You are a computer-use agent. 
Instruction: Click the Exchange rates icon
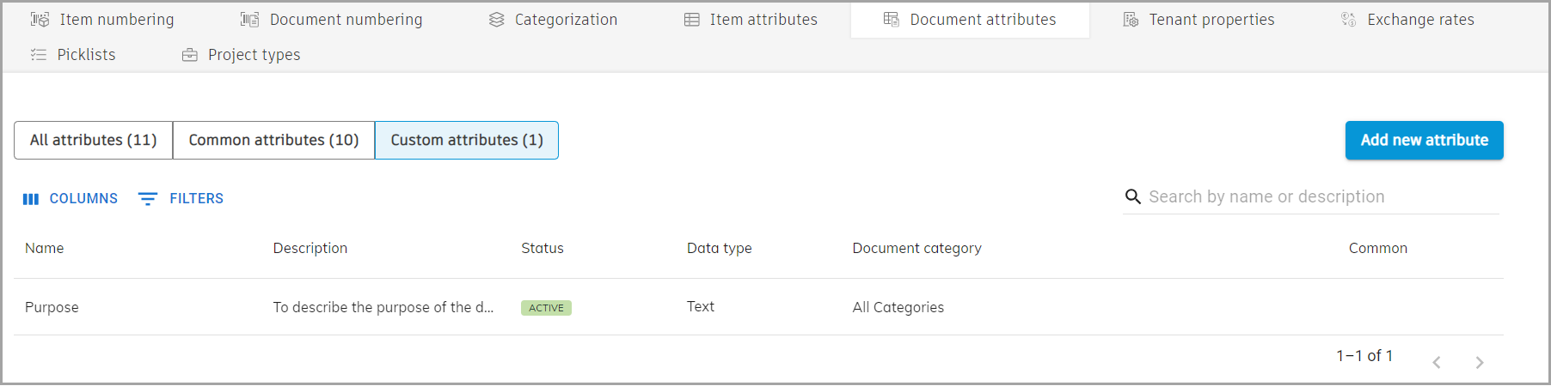pos(1348,20)
